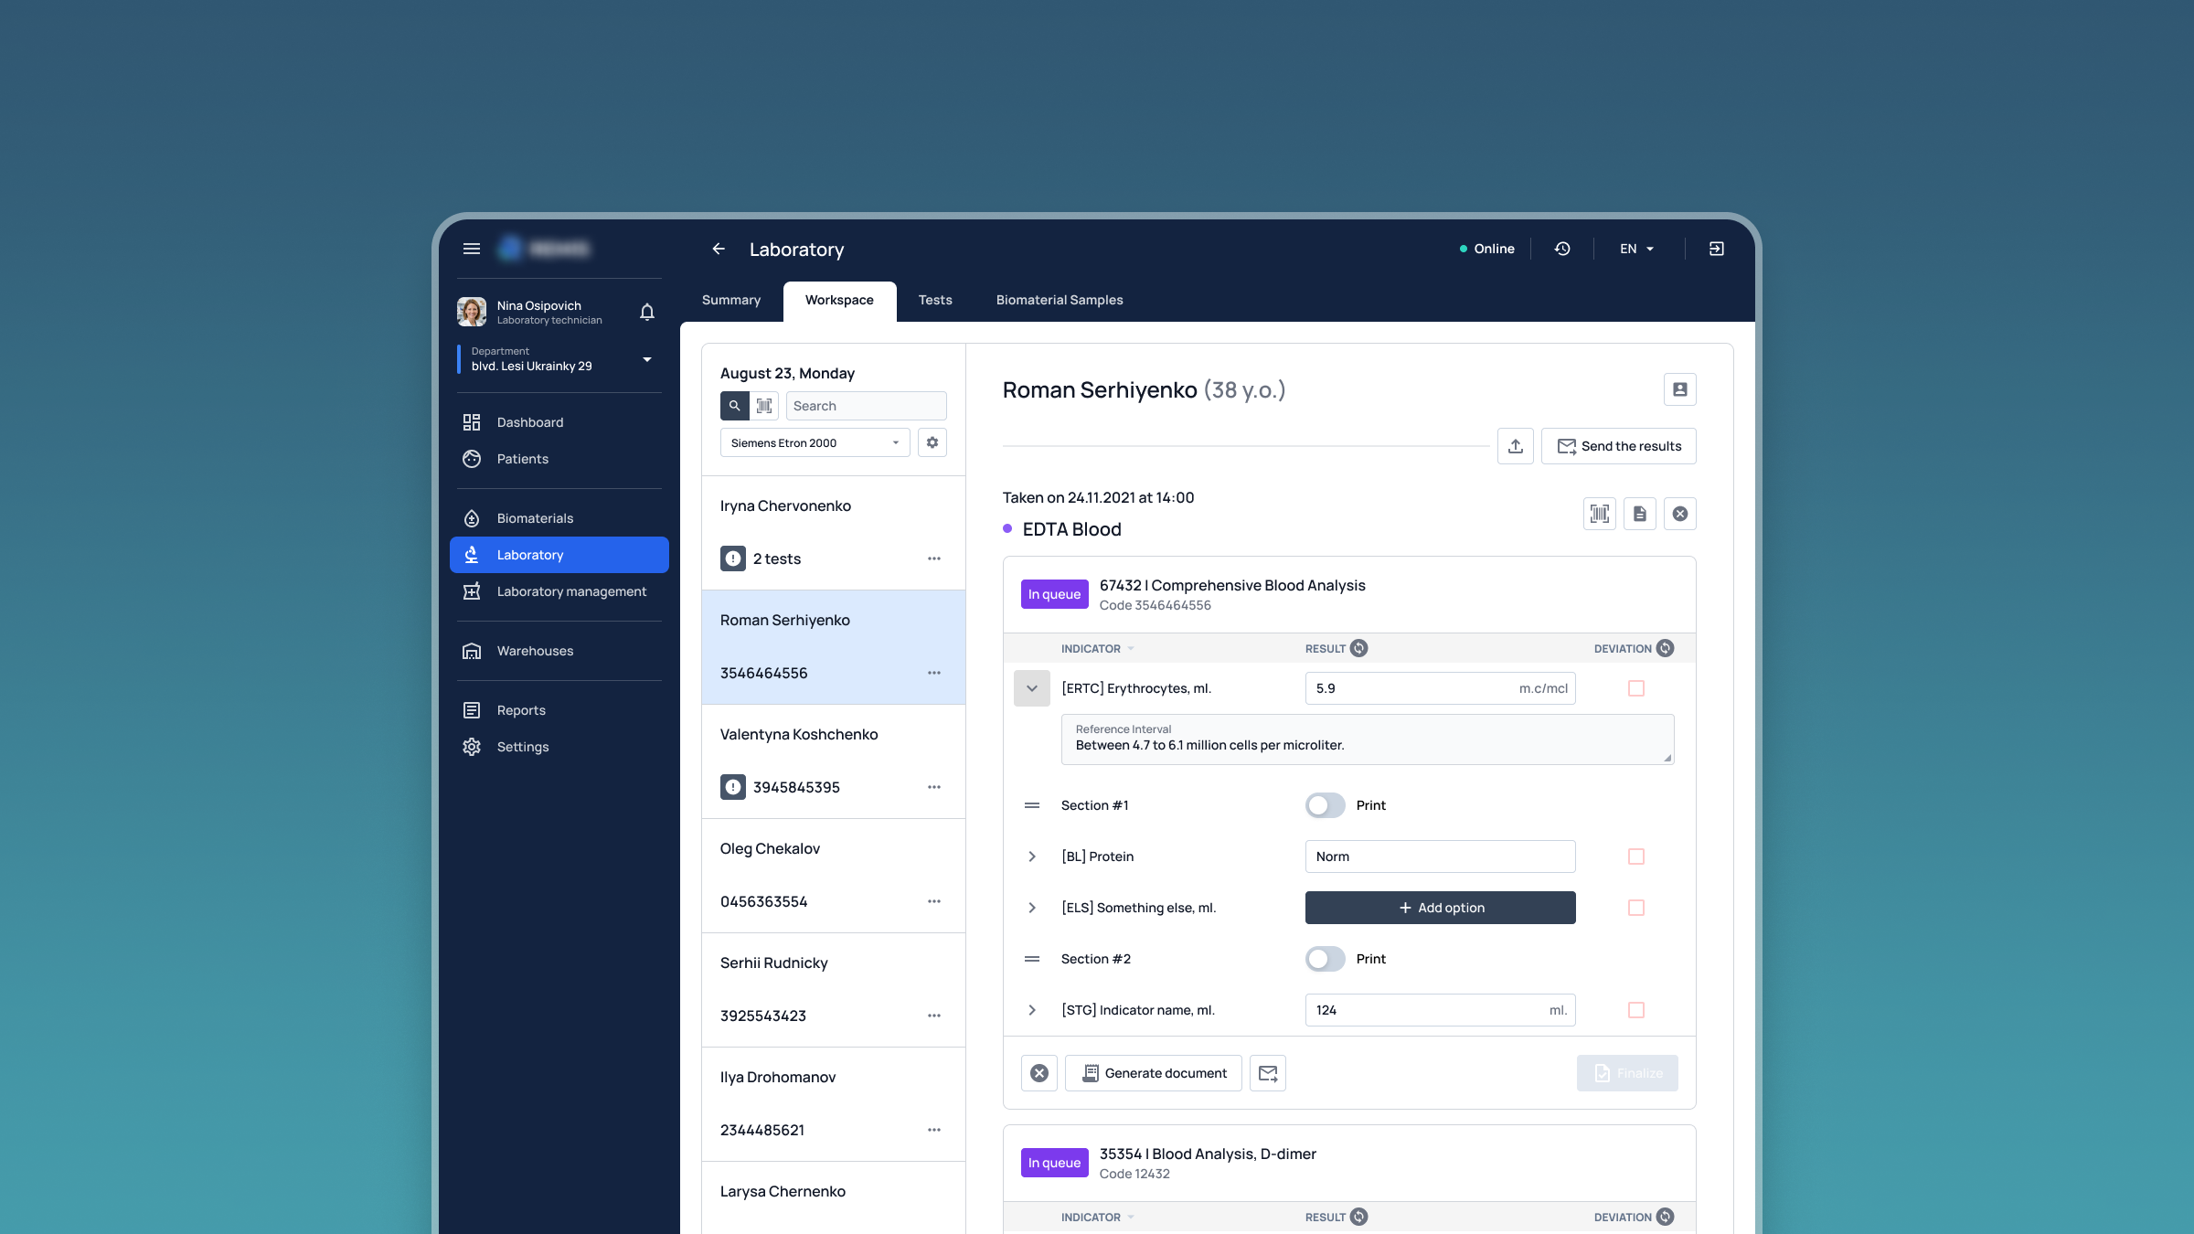Image resolution: width=2194 pixels, height=1234 pixels.
Task: Open Laboratory management in sidebar
Action: 571,591
